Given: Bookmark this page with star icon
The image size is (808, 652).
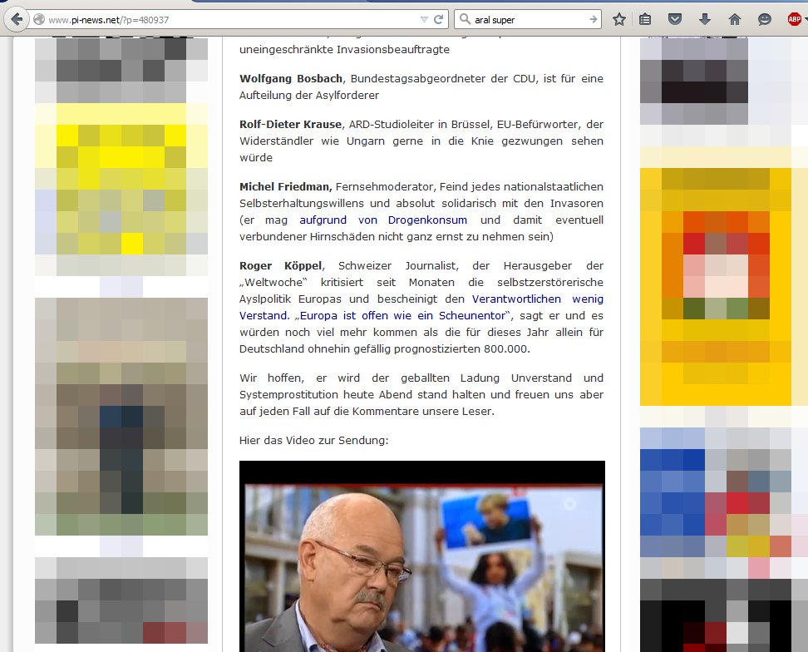Looking at the screenshot, I should (619, 19).
